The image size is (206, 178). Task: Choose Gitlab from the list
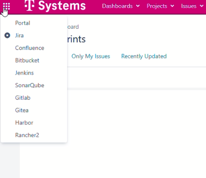23,98
